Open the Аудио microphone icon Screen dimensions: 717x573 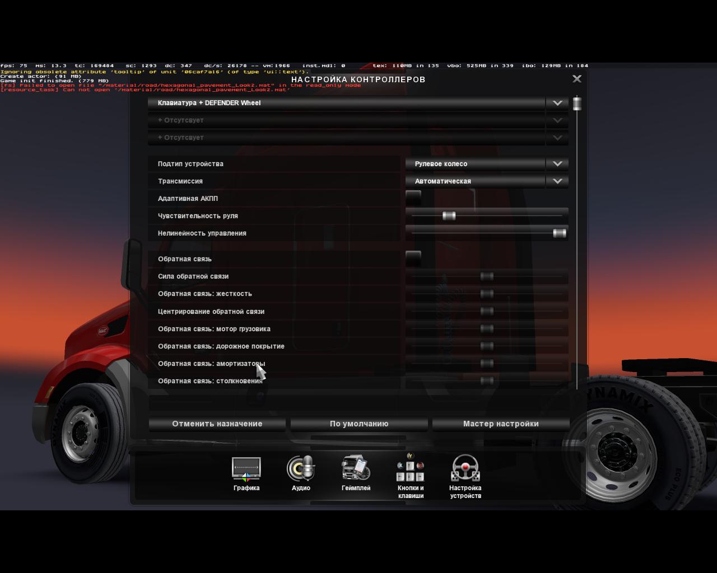[301, 469]
